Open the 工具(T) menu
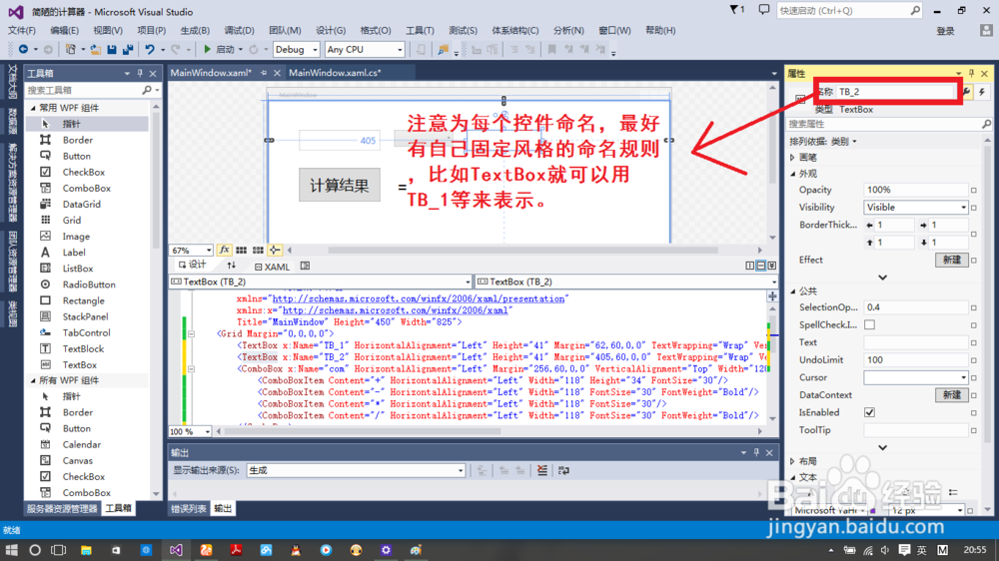Viewport: 999px width, 561px height. tap(420, 30)
